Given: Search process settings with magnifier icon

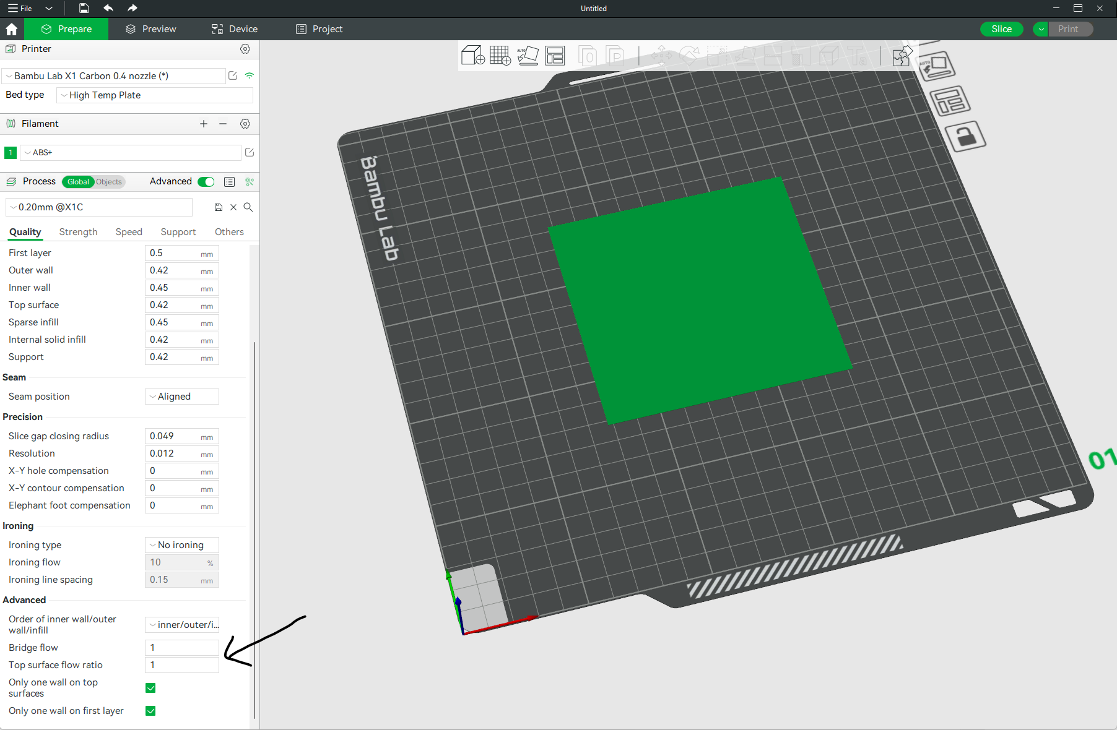Looking at the screenshot, I should pyautogui.click(x=248, y=207).
